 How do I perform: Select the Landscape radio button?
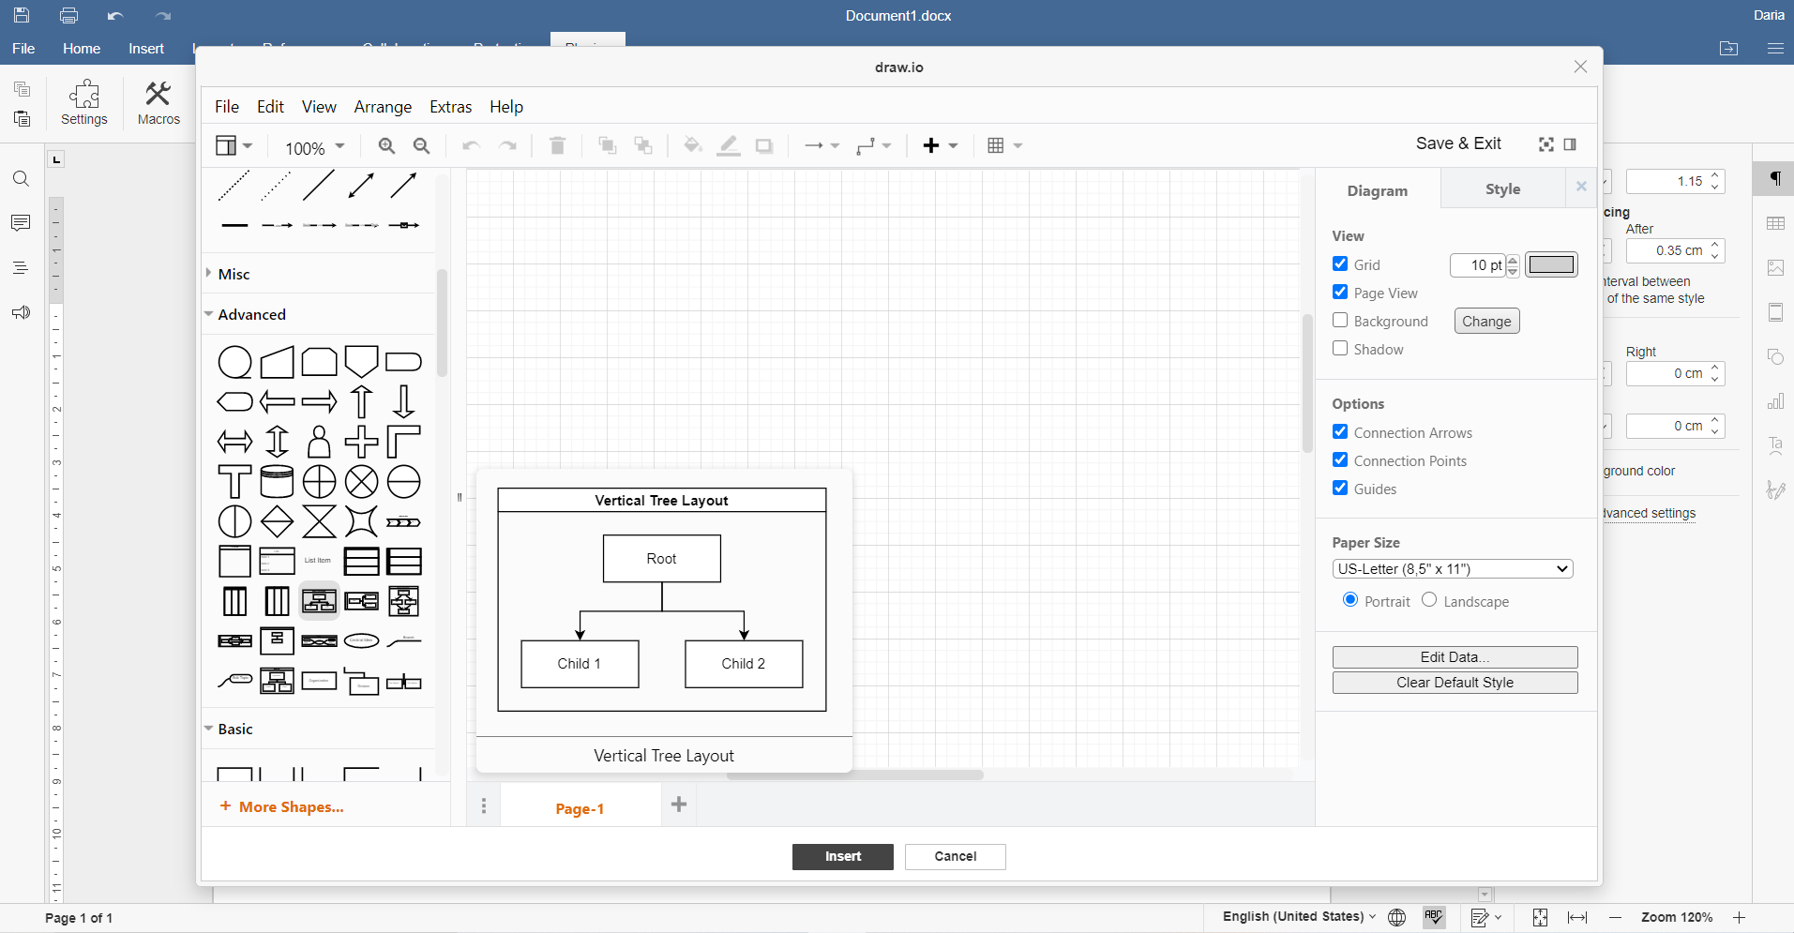(x=1428, y=600)
